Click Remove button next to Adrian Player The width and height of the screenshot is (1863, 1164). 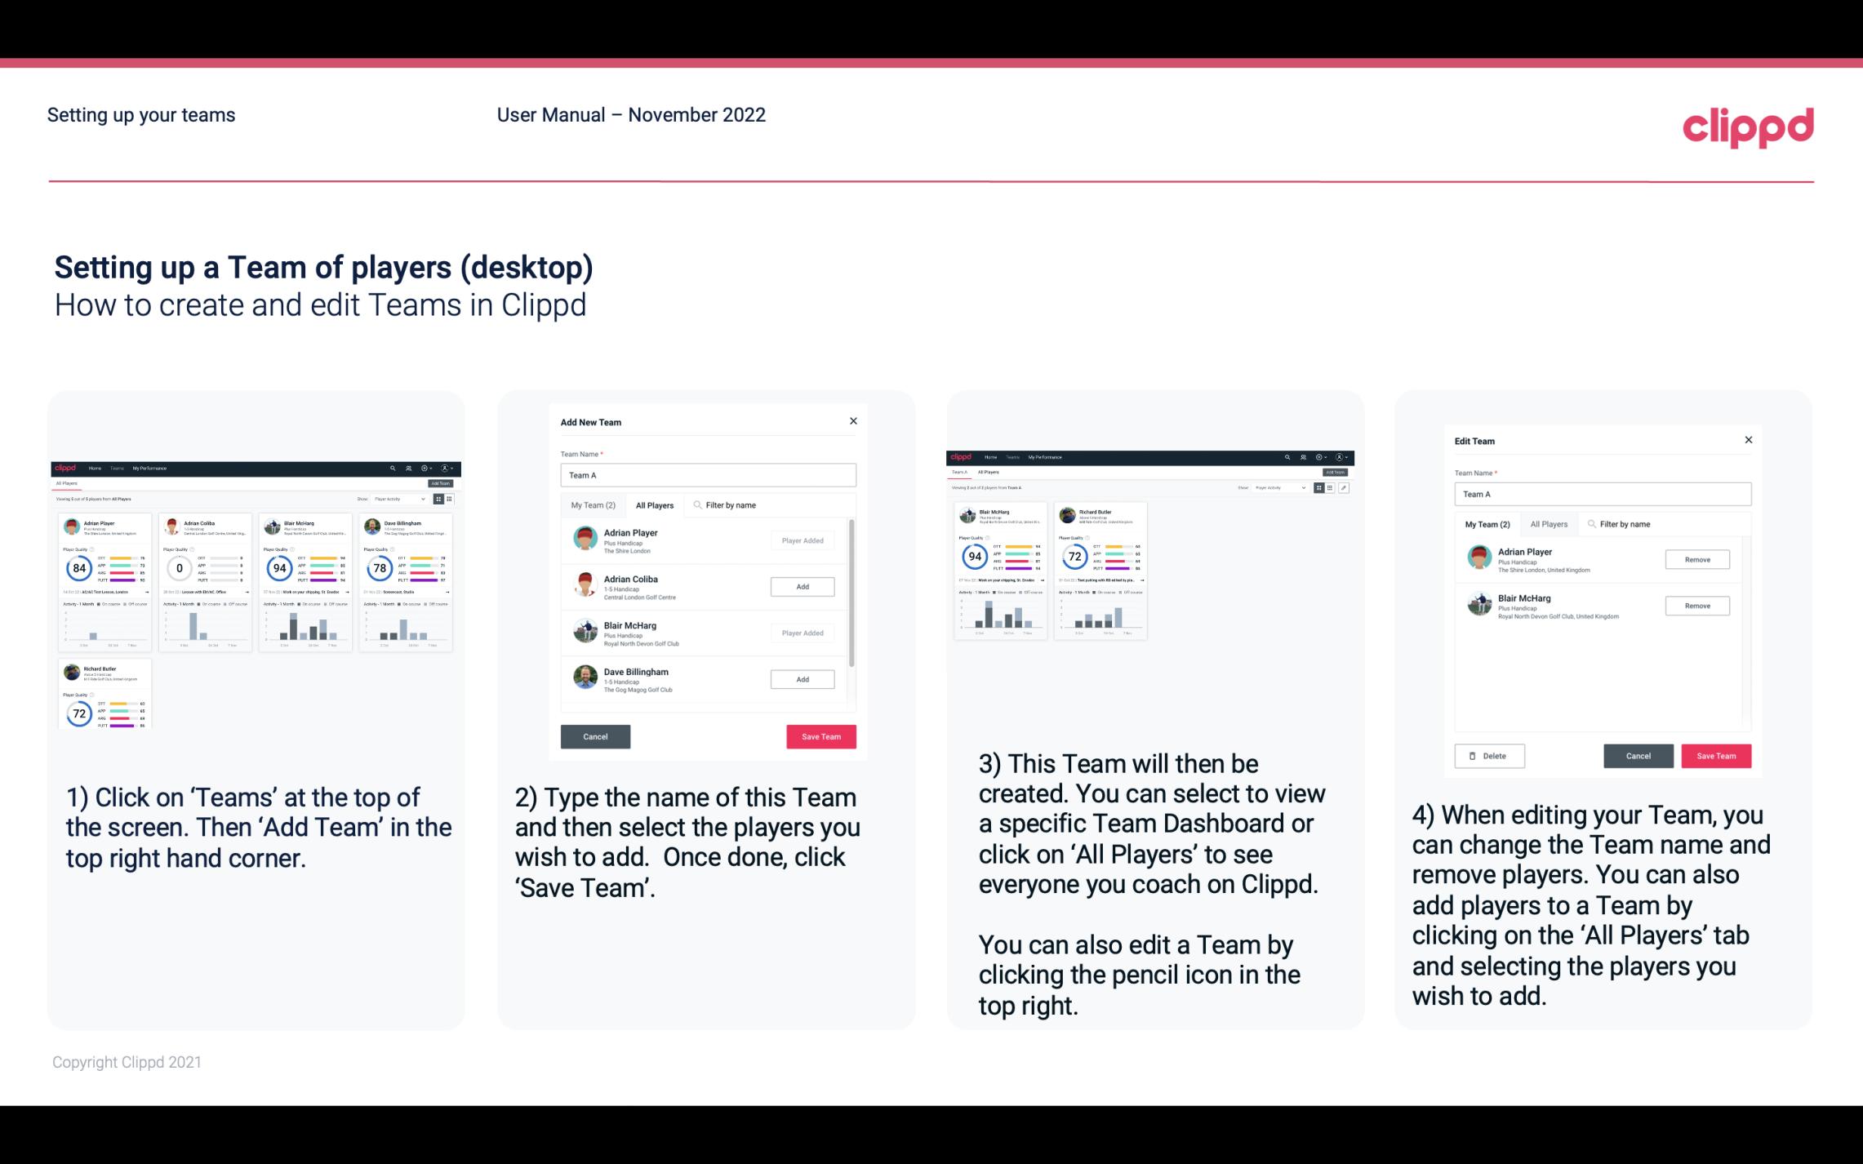click(1696, 558)
